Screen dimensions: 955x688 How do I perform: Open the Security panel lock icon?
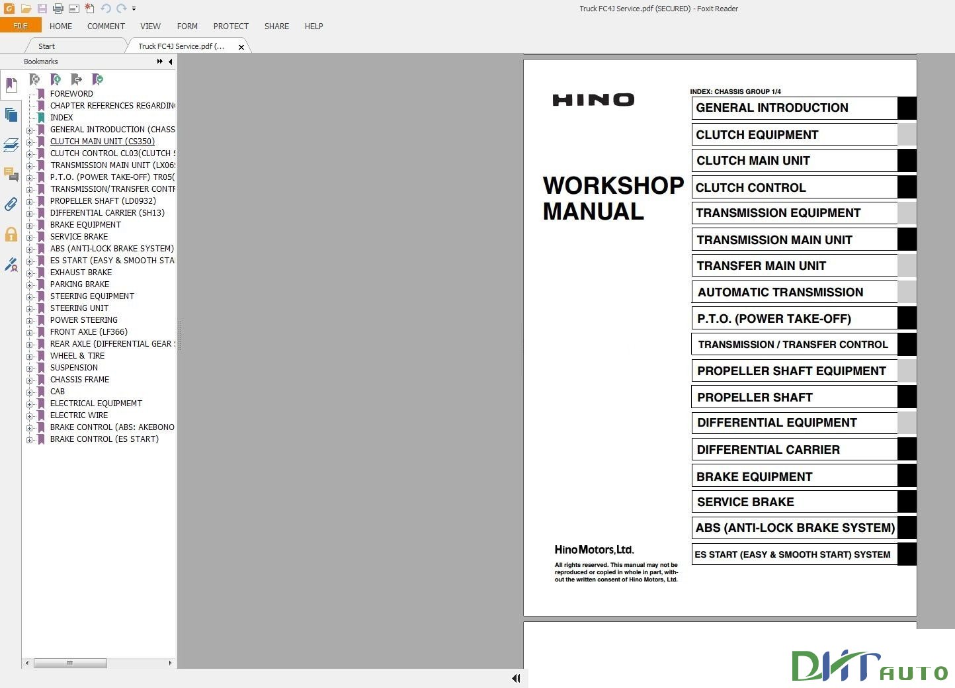(11, 234)
